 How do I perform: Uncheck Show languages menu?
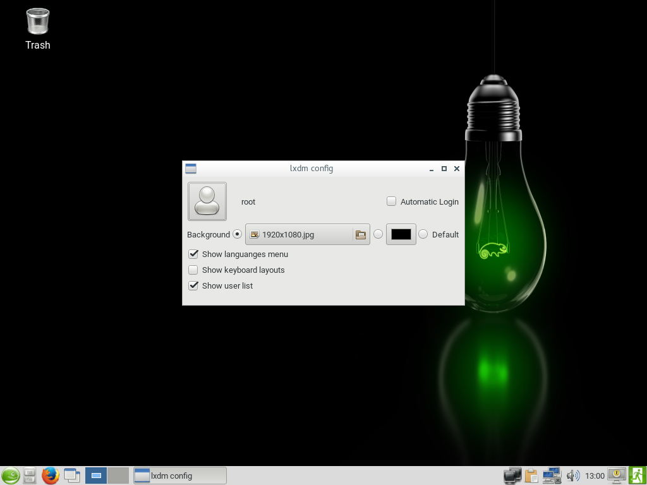pos(194,254)
